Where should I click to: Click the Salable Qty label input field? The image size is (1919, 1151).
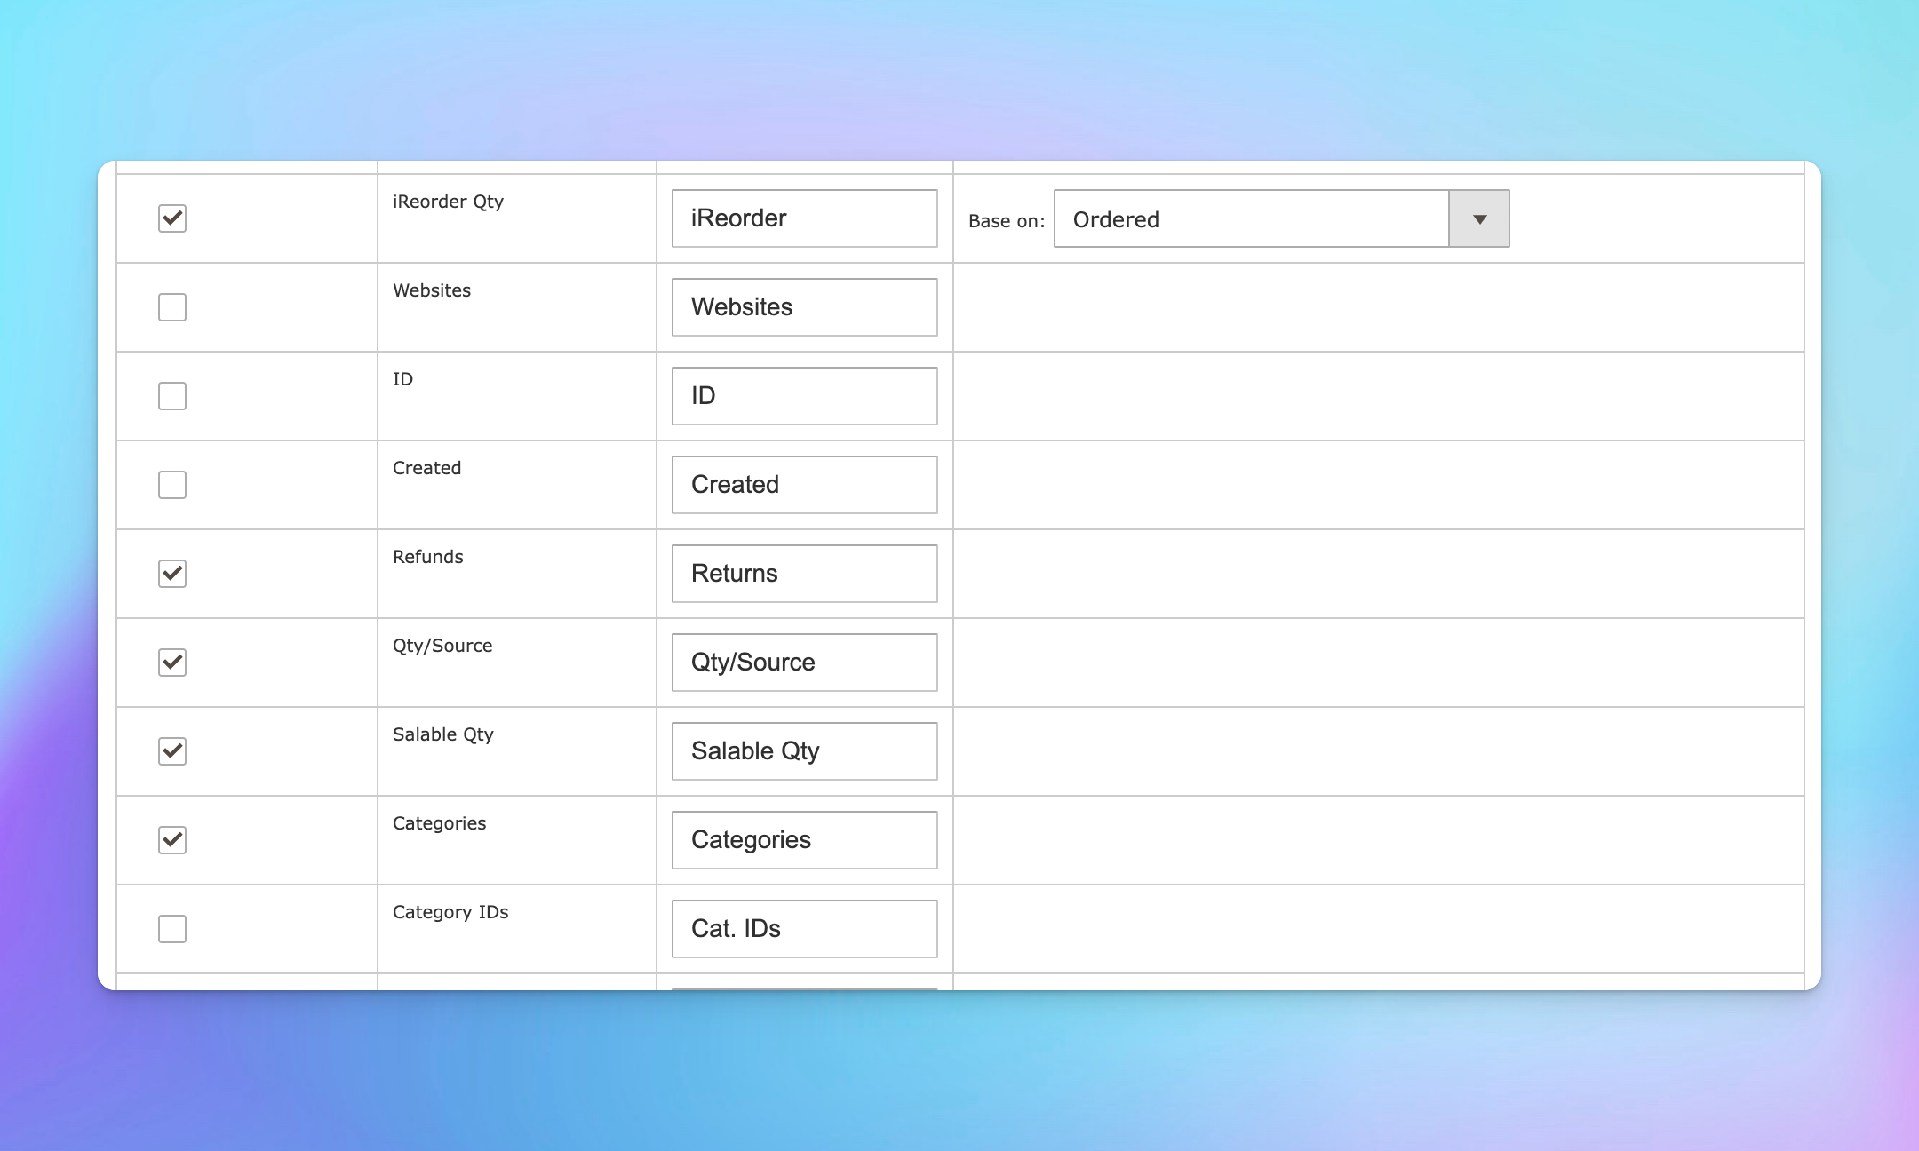pos(805,750)
